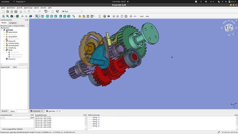Expand the HauptWelle tree node

4,36
